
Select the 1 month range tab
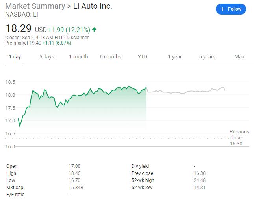(78, 57)
